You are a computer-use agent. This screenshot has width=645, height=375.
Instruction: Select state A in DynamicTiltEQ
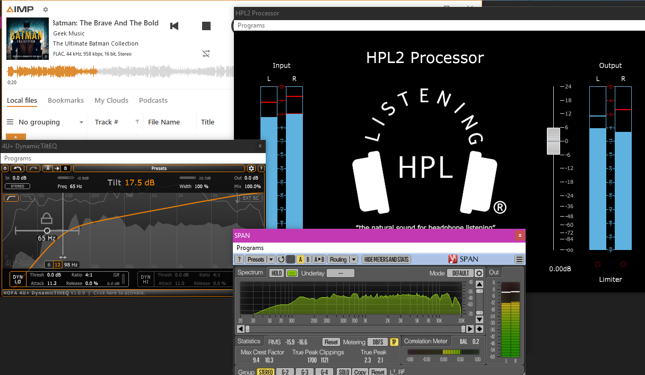(47, 168)
